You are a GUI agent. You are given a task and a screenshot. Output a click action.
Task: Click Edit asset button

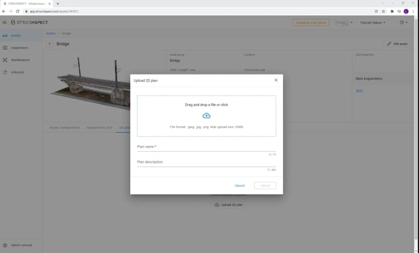tap(397, 44)
